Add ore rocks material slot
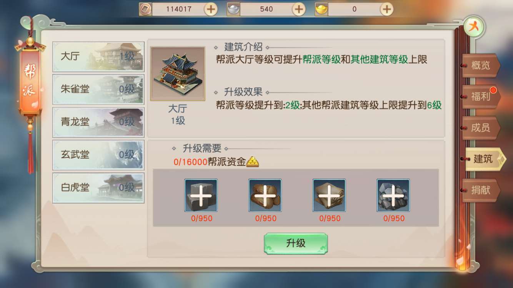 (x=393, y=195)
